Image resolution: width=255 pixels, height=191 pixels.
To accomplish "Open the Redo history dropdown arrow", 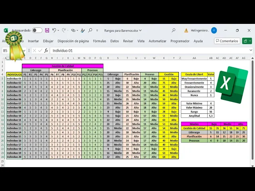I will tap(68, 30).
